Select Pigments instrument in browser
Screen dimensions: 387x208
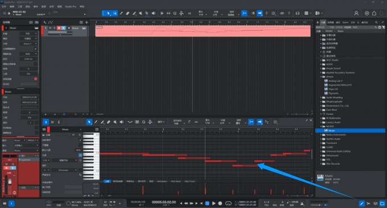pyautogui.click(x=333, y=93)
